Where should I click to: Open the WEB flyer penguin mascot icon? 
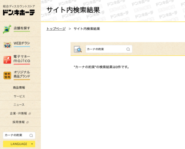coord(7,45)
